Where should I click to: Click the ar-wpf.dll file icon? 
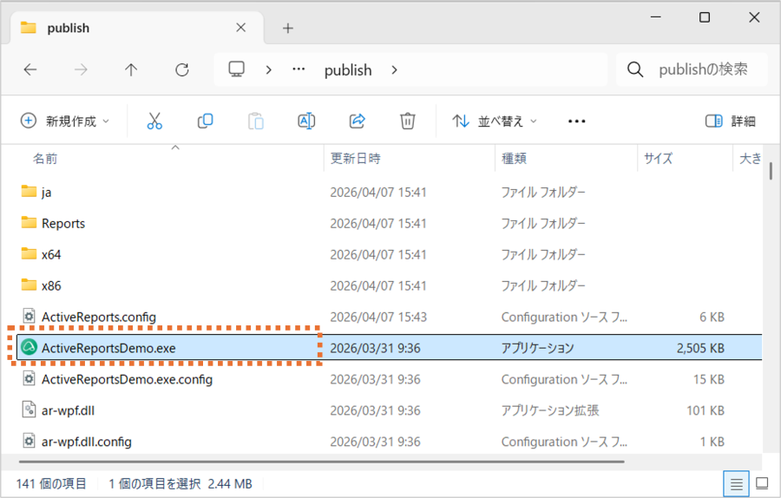tap(29, 410)
